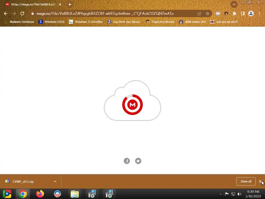
Task: Show hidden system tray icons
Action: click(x=220, y=194)
